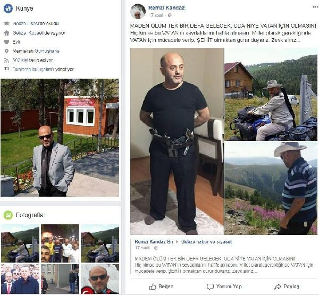Open the crowd selfie thumbnail in Fotoğraflar

click(x=60, y=243)
